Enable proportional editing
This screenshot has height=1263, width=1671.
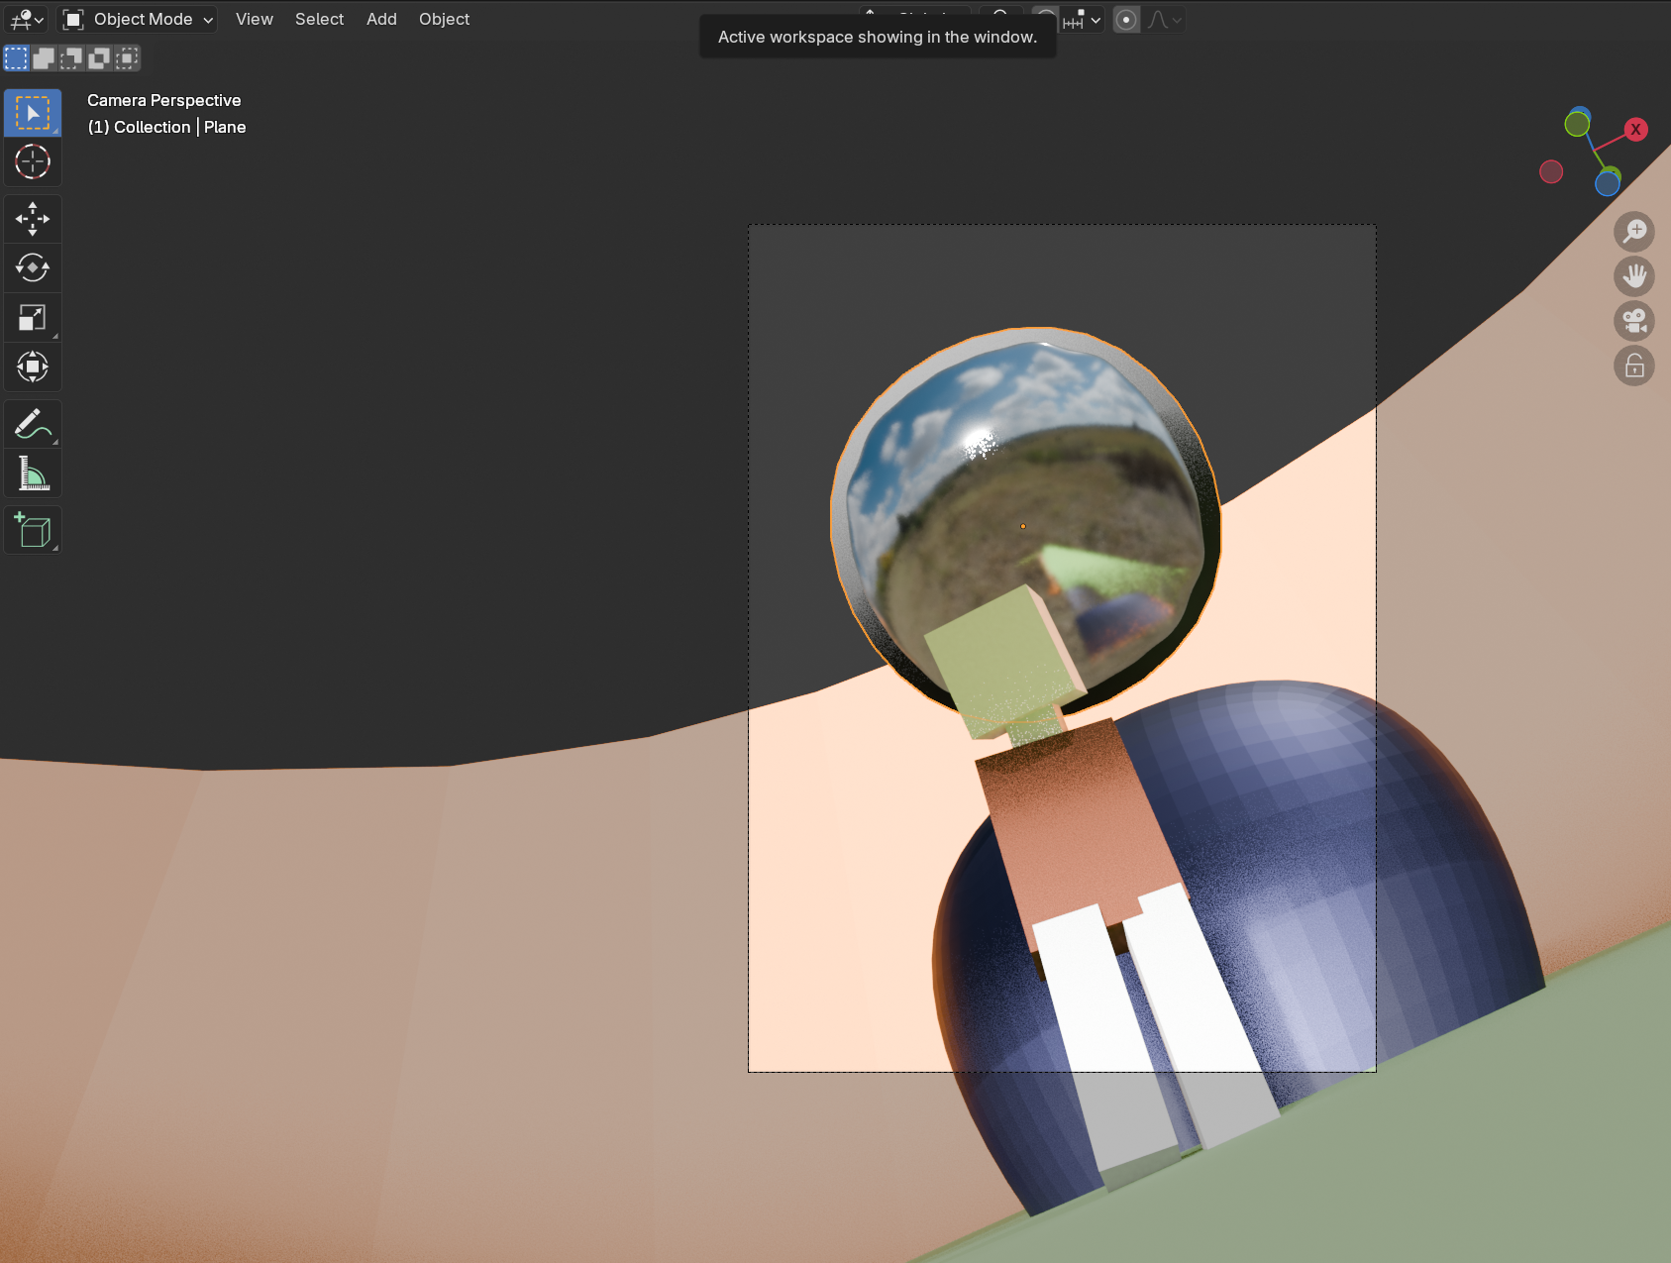[x=1126, y=19]
